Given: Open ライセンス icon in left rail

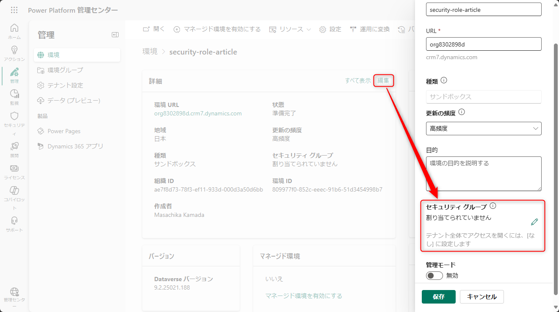Looking at the screenshot, I should [x=14, y=169].
